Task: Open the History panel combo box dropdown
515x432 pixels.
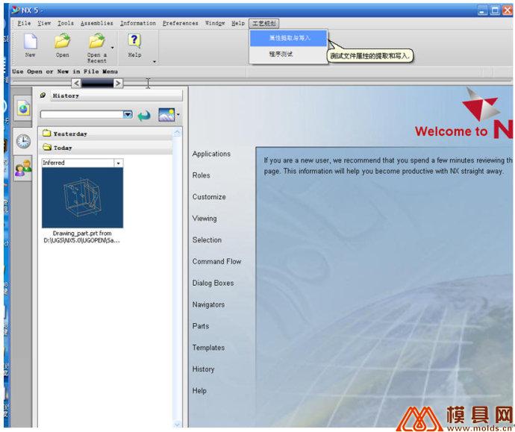Action: 128,115
